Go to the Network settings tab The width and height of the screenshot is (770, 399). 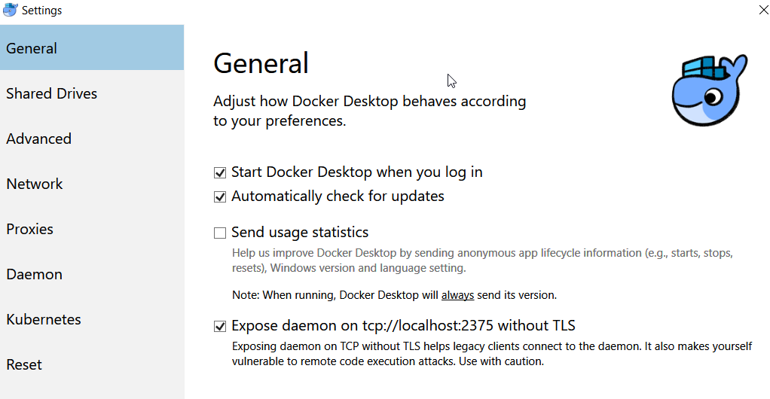click(91, 184)
